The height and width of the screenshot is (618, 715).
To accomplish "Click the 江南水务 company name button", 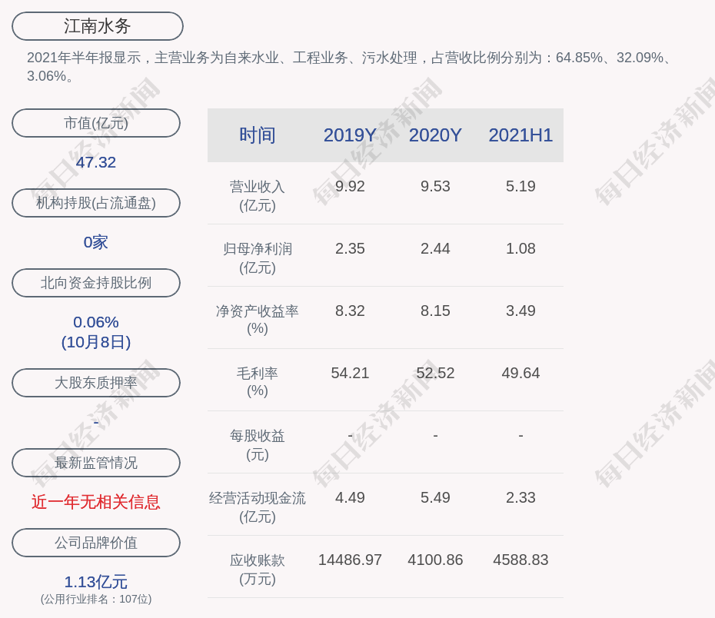I will tap(98, 26).
